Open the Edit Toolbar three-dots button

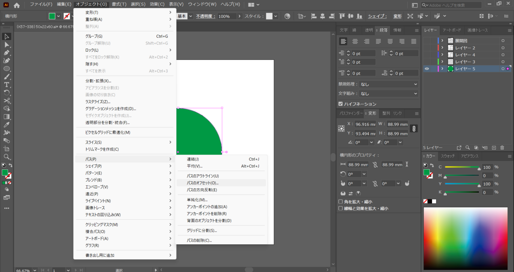[x=6, y=208]
